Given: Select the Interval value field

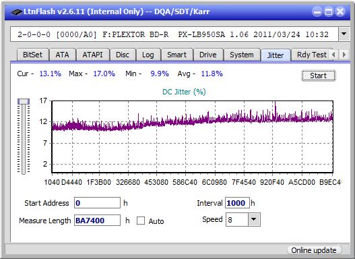Looking at the screenshot, I should [x=237, y=203].
